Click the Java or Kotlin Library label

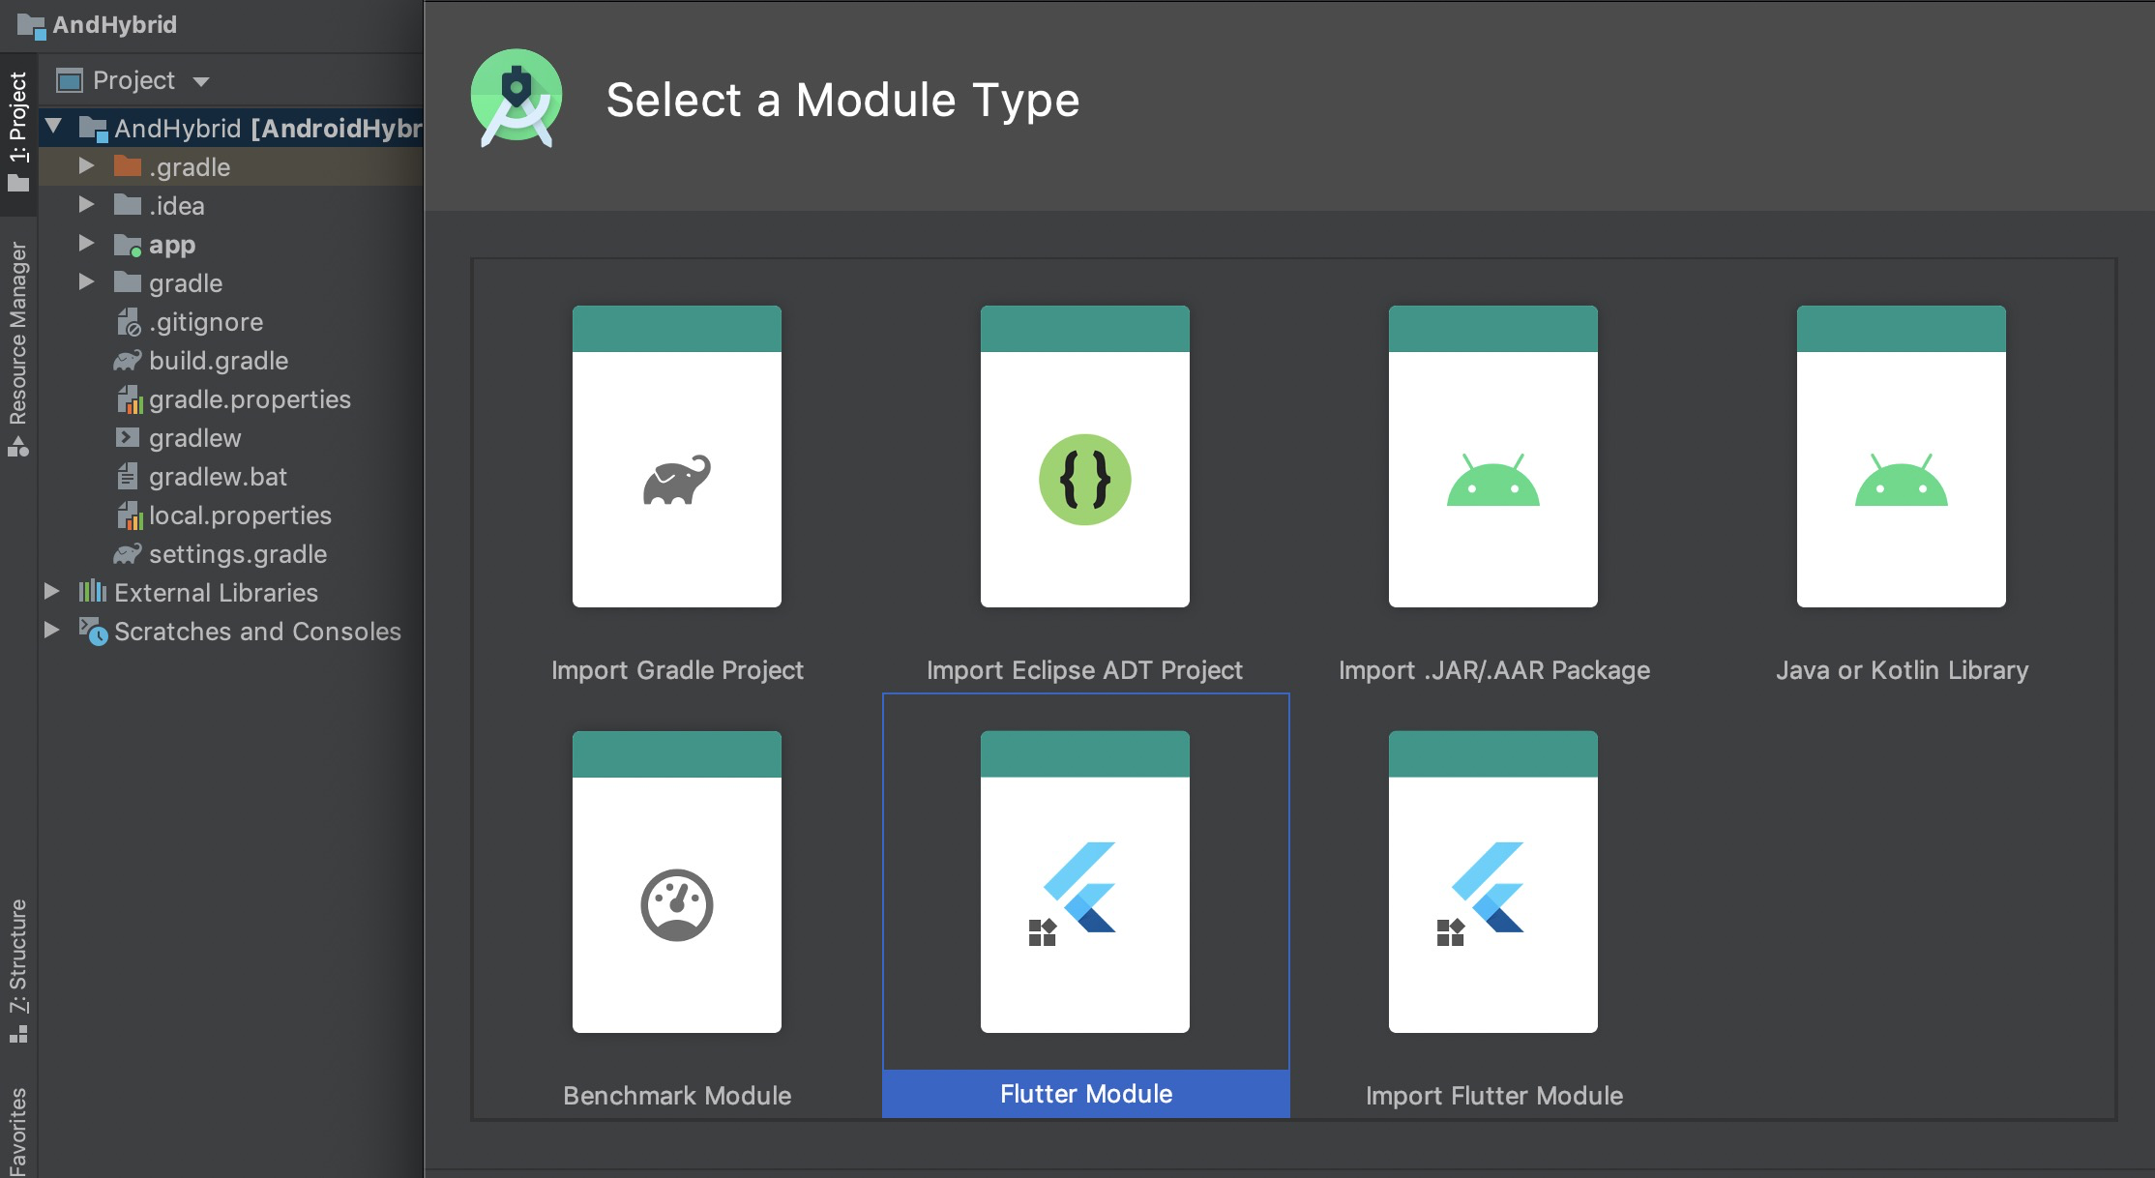[1902, 670]
